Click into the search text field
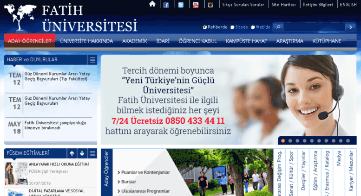The height and width of the screenshot is (196, 361). tap(314, 27)
